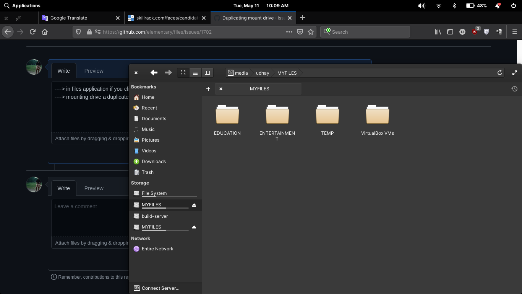This screenshot has height=294, width=522.
Task: Open the Bluetooth indicator in top panel
Action: tap(454, 6)
